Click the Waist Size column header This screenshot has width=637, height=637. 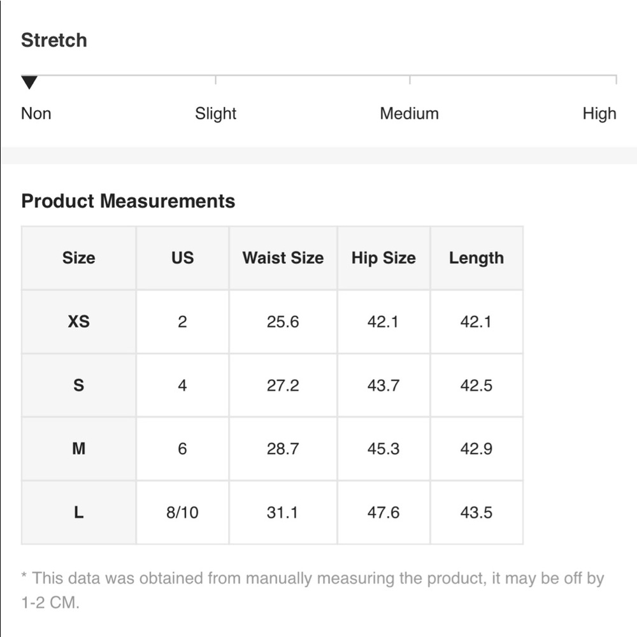[283, 258]
